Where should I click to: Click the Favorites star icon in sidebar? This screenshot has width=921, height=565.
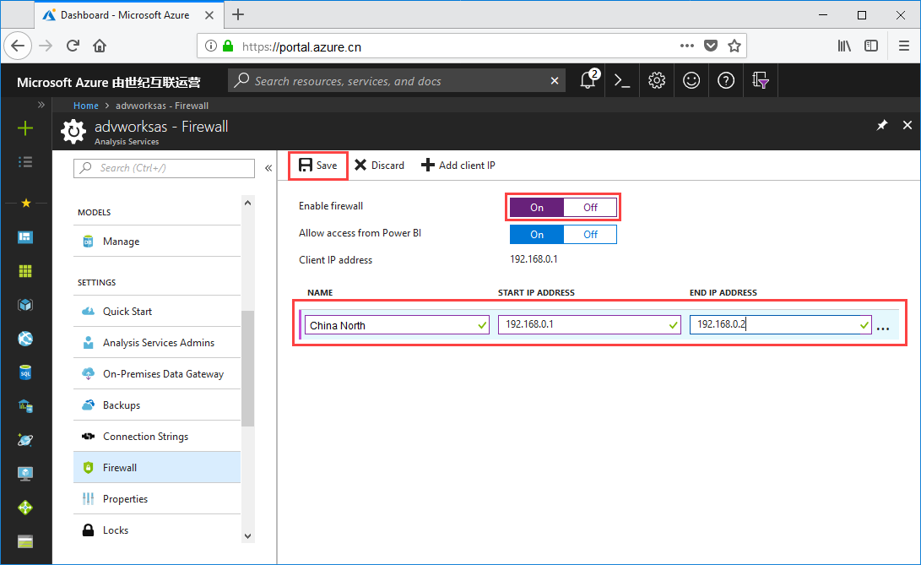coord(26,203)
